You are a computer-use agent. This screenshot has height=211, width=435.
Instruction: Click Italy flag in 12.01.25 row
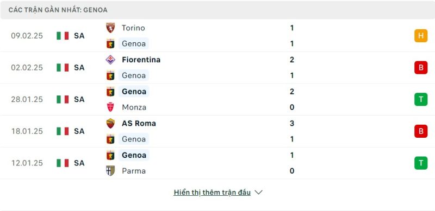point(63,163)
